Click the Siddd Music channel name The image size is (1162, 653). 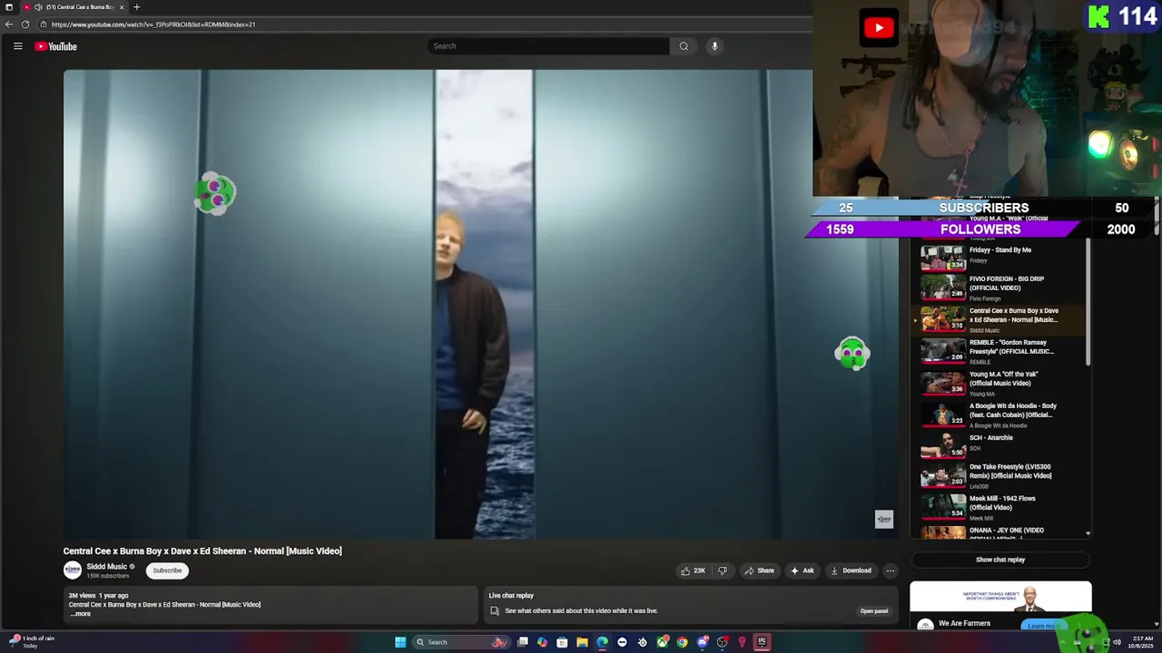point(107,567)
